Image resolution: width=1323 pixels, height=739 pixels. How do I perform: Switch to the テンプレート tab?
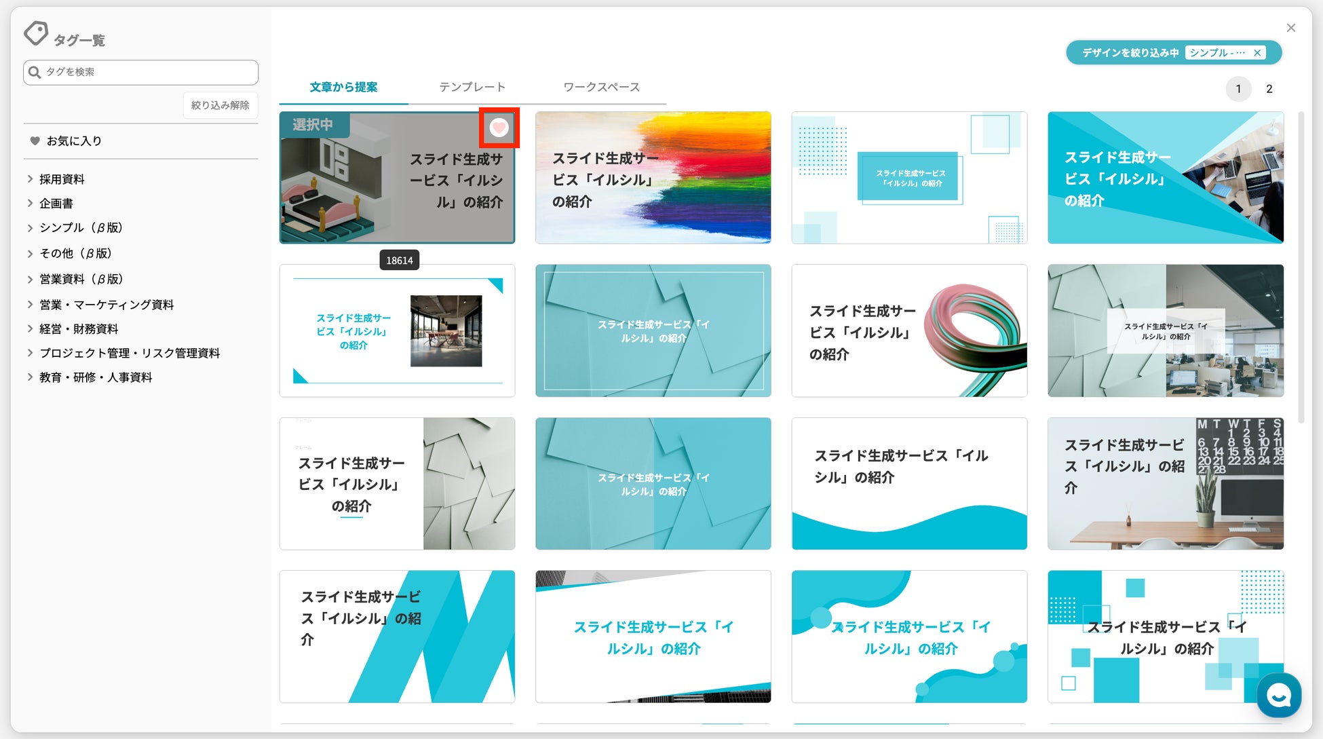click(x=472, y=88)
